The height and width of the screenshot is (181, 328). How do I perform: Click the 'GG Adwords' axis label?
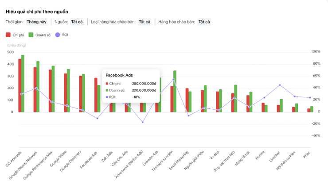pyautogui.click(x=14, y=159)
